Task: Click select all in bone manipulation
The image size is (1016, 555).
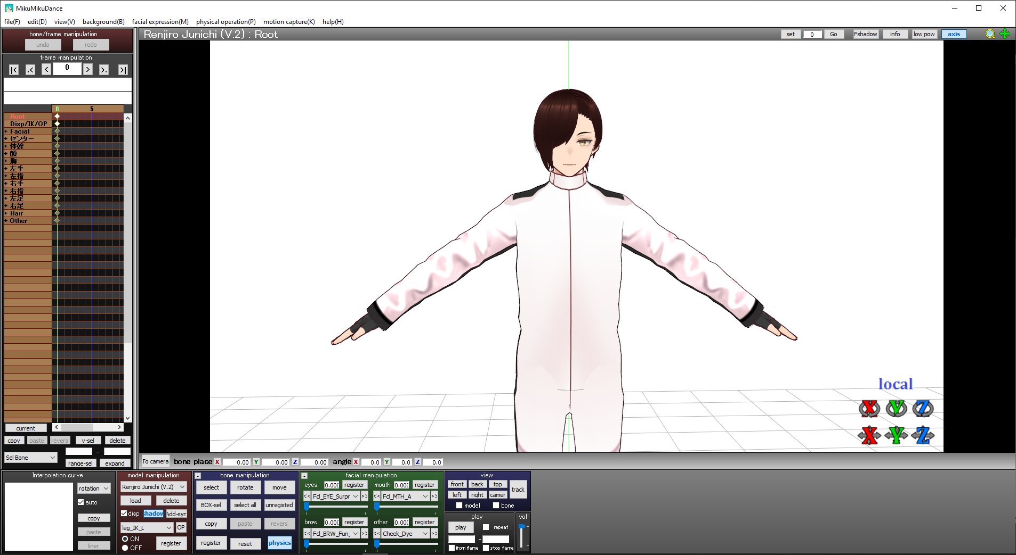Action: pos(245,504)
